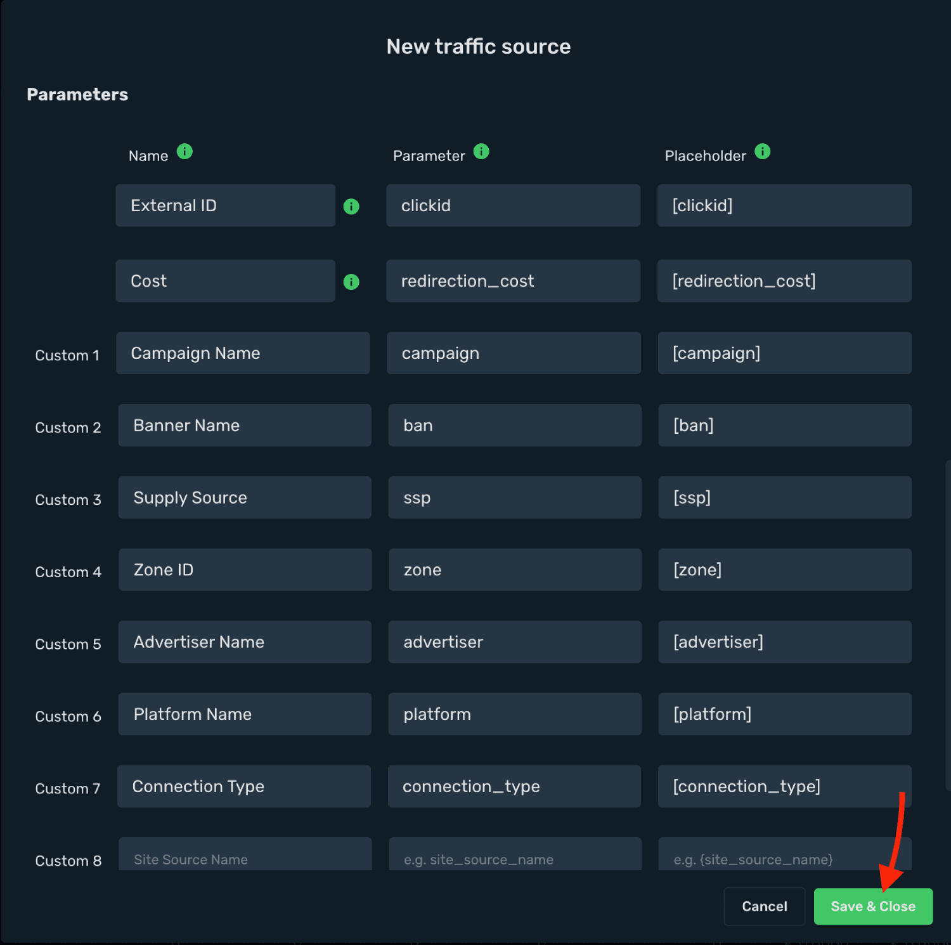This screenshot has height=945, width=951.
Task: Click the External ID name field
Action: pos(225,205)
